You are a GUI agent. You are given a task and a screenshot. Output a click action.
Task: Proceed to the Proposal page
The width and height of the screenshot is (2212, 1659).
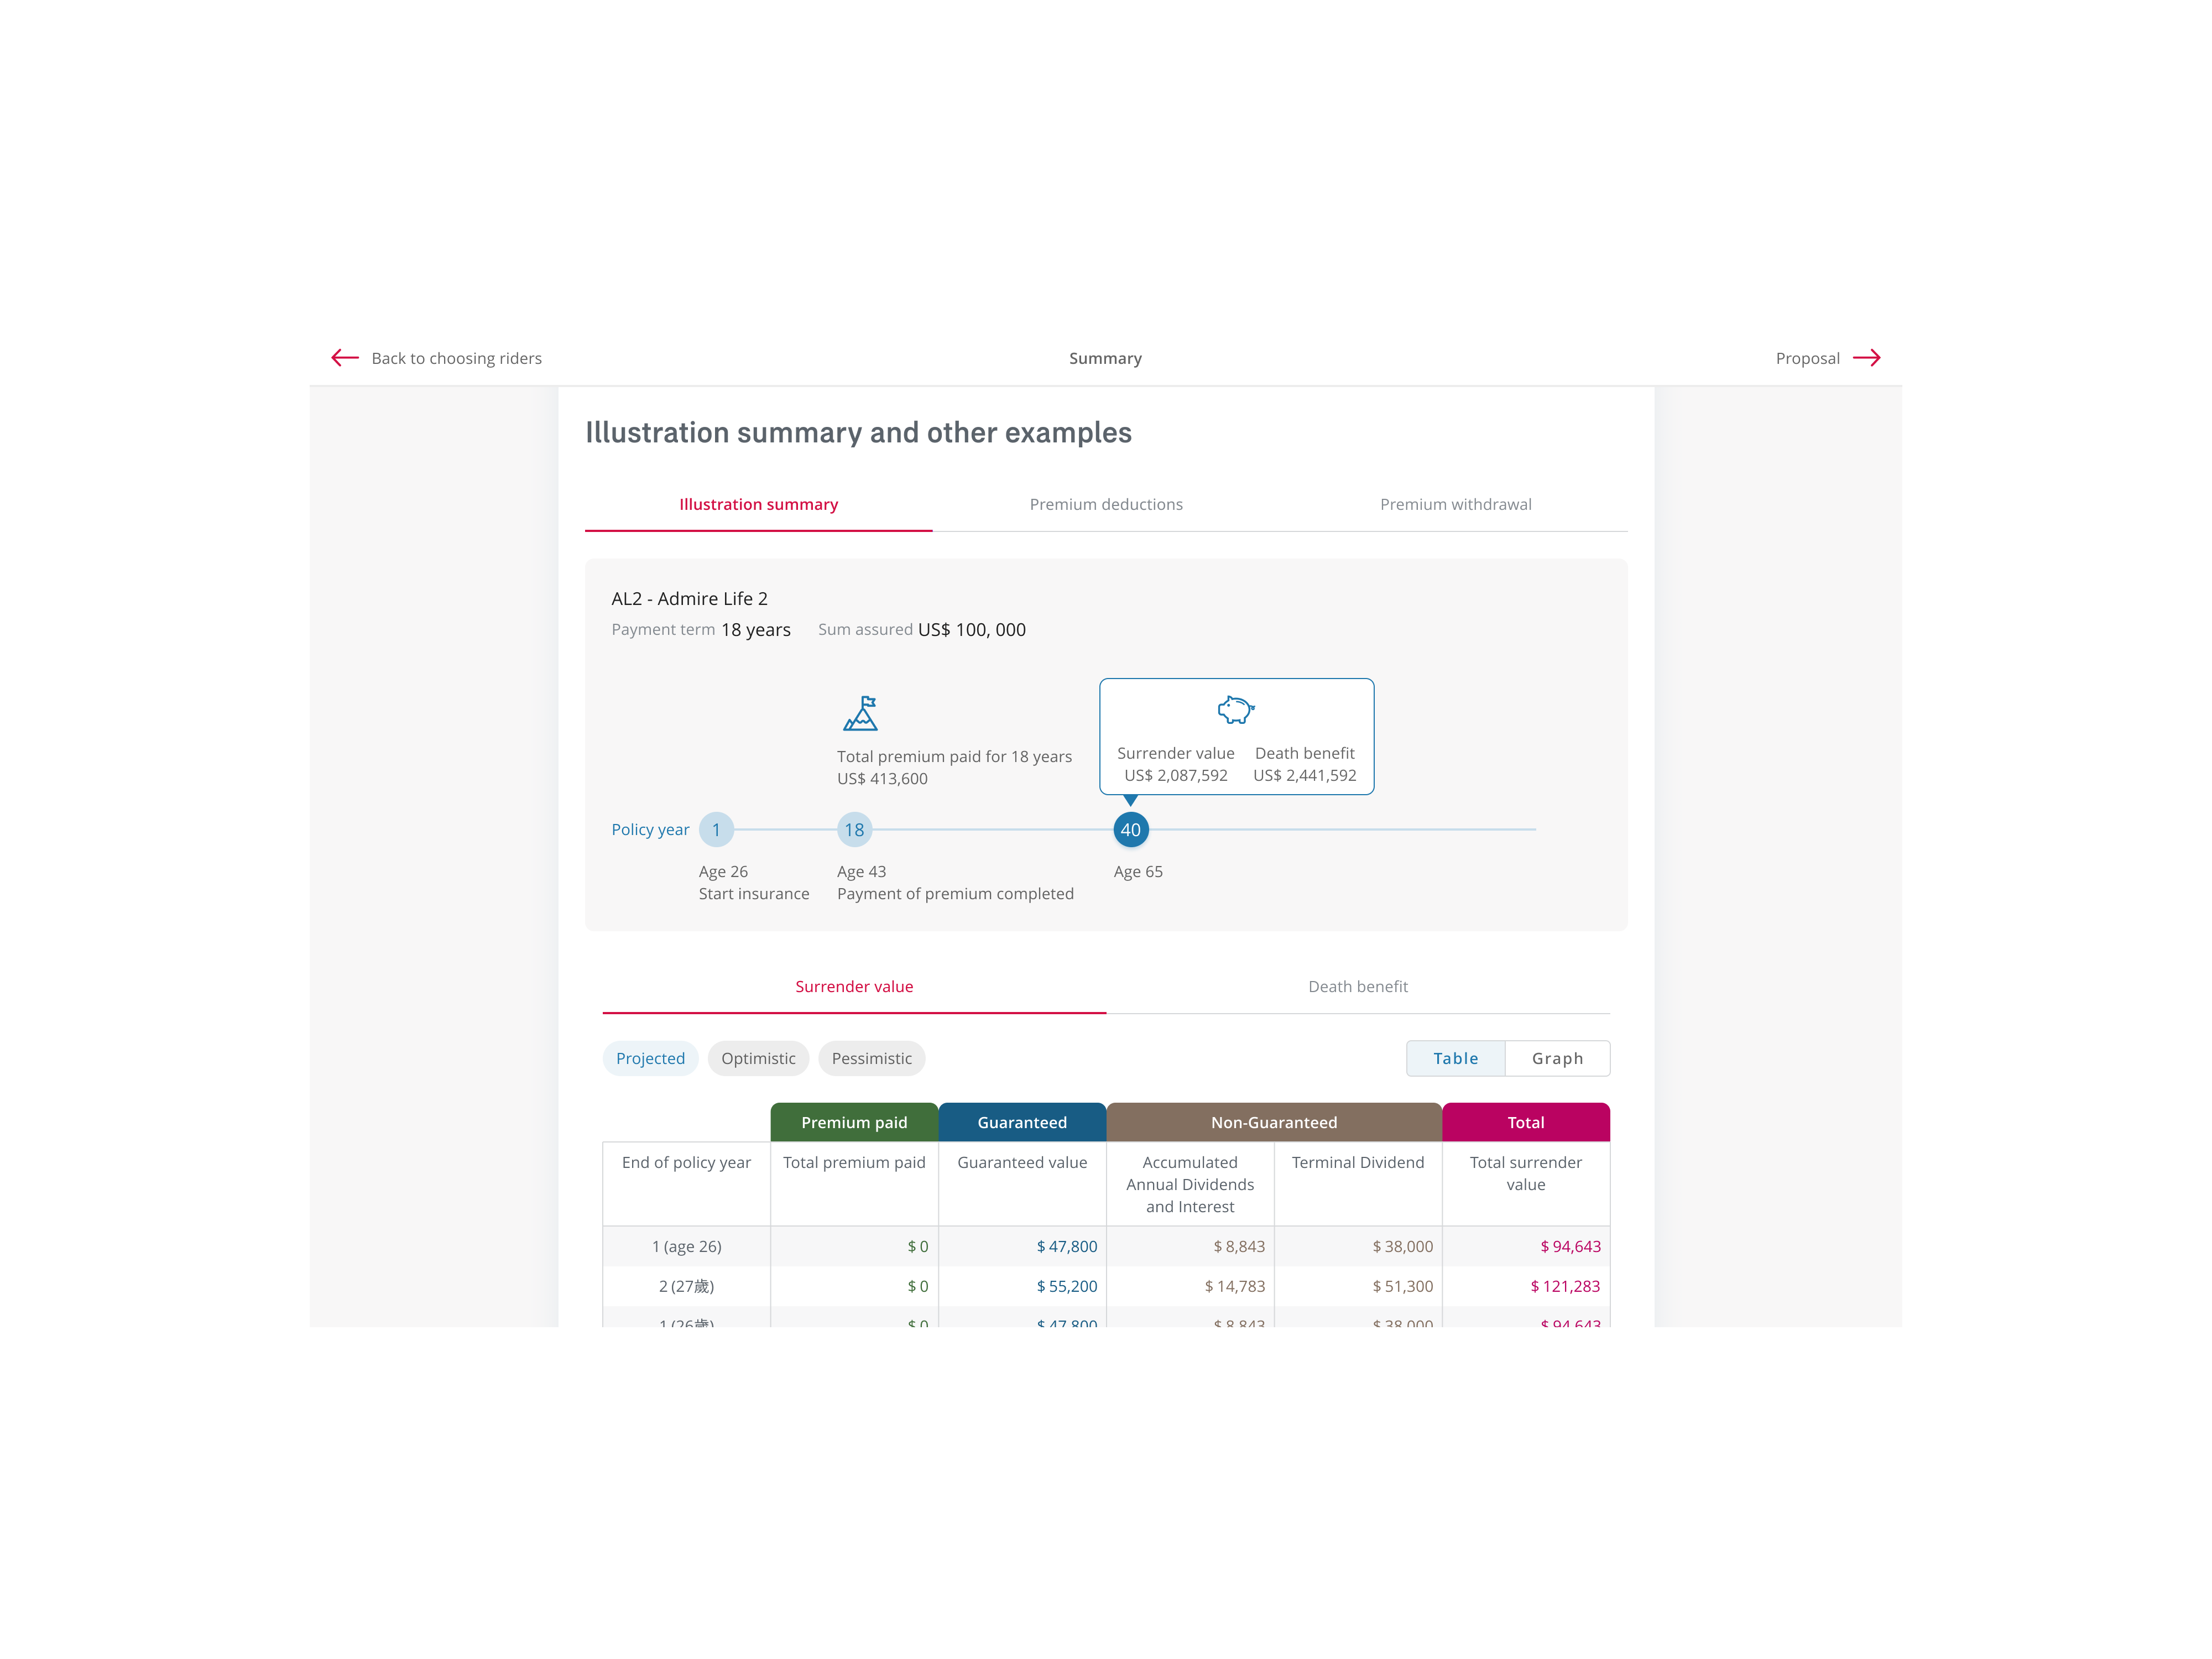(1828, 358)
